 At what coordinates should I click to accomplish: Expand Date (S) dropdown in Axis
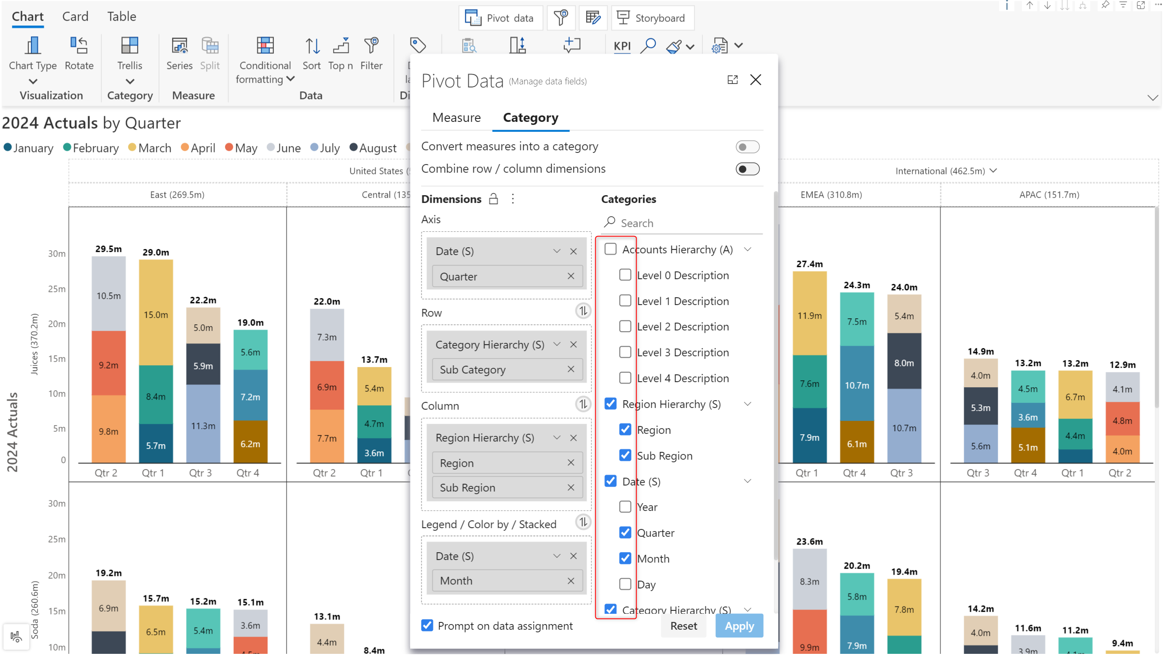coord(556,251)
